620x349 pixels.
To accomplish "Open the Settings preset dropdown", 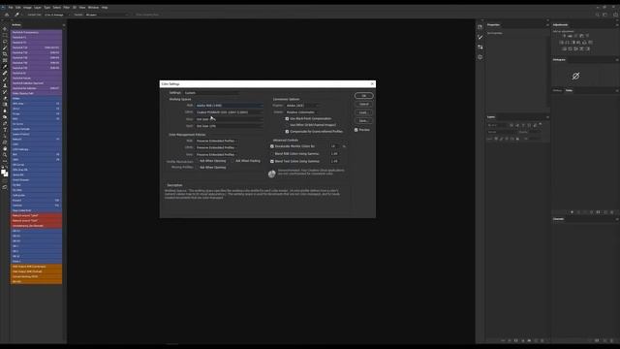I will click(211, 93).
